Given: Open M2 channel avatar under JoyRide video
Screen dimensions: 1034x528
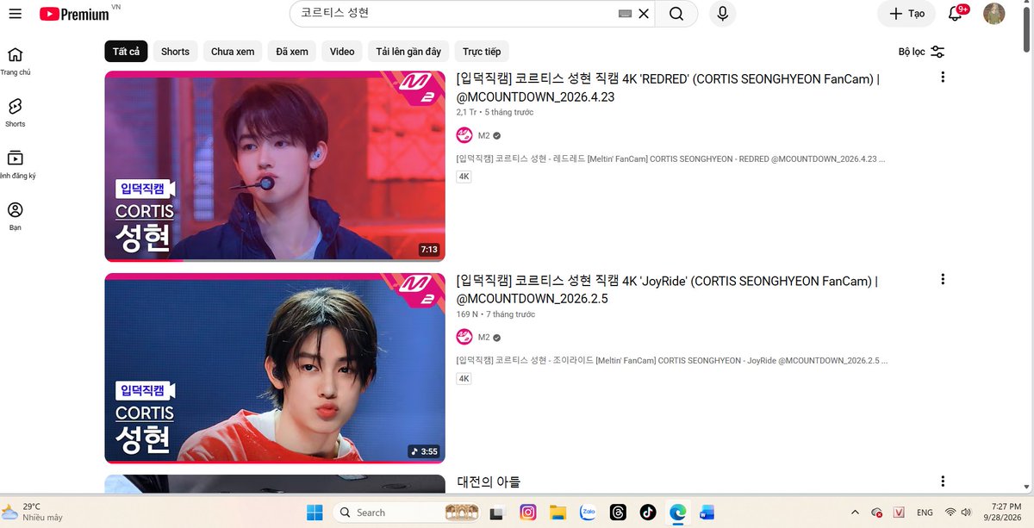Looking at the screenshot, I should point(464,338).
